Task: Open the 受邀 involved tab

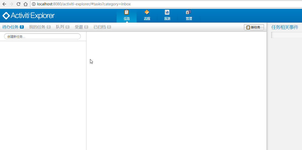Action: point(79,27)
